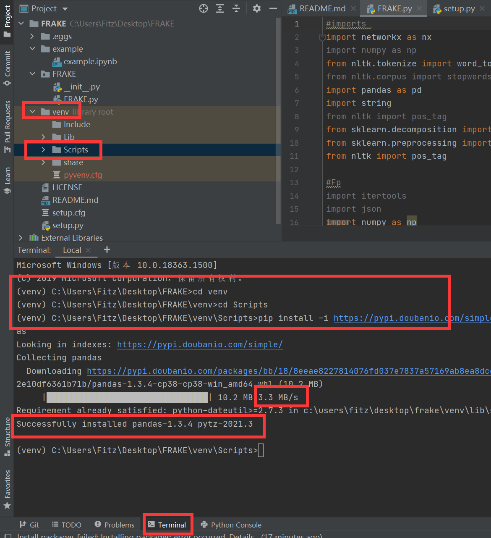Expand the share folder
This screenshot has height=538, width=491.
[x=43, y=162]
